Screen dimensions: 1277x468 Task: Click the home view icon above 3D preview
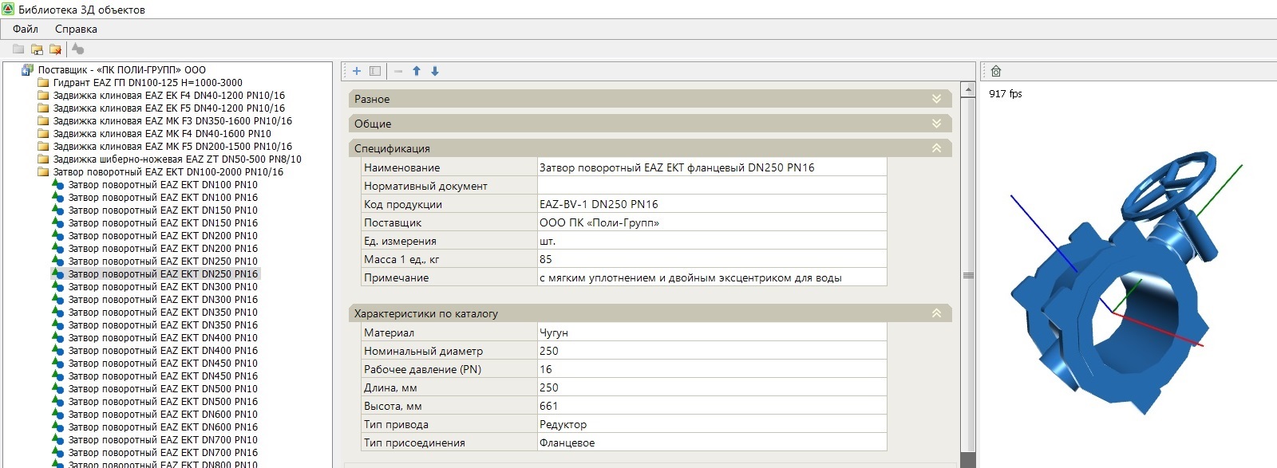pyautogui.click(x=996, y=72)
